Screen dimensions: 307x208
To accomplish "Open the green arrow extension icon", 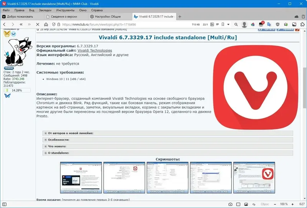I will 286,24.
